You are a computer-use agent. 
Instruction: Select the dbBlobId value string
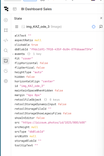[61, 49]
